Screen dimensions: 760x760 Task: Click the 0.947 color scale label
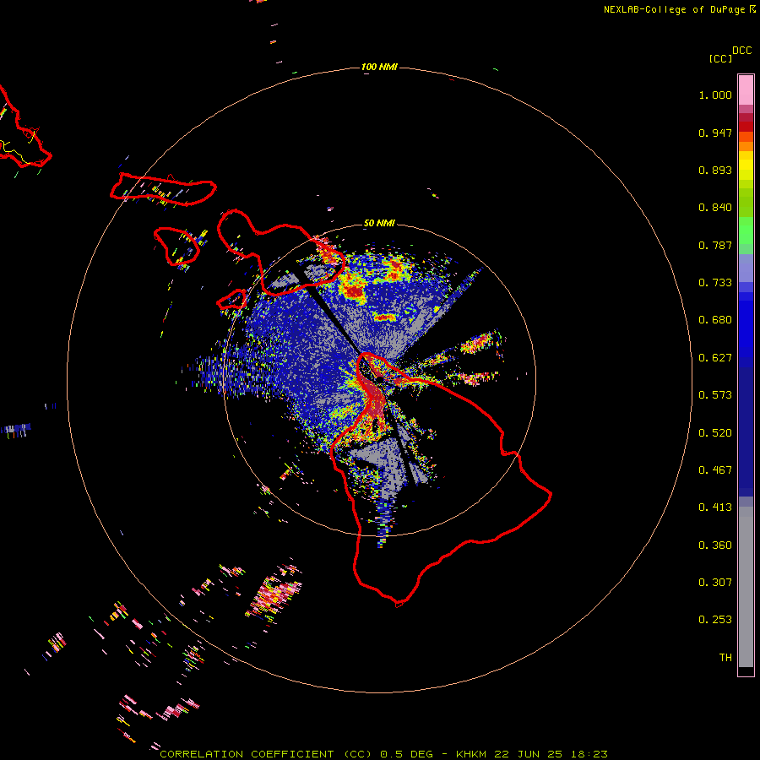[715, 133]
